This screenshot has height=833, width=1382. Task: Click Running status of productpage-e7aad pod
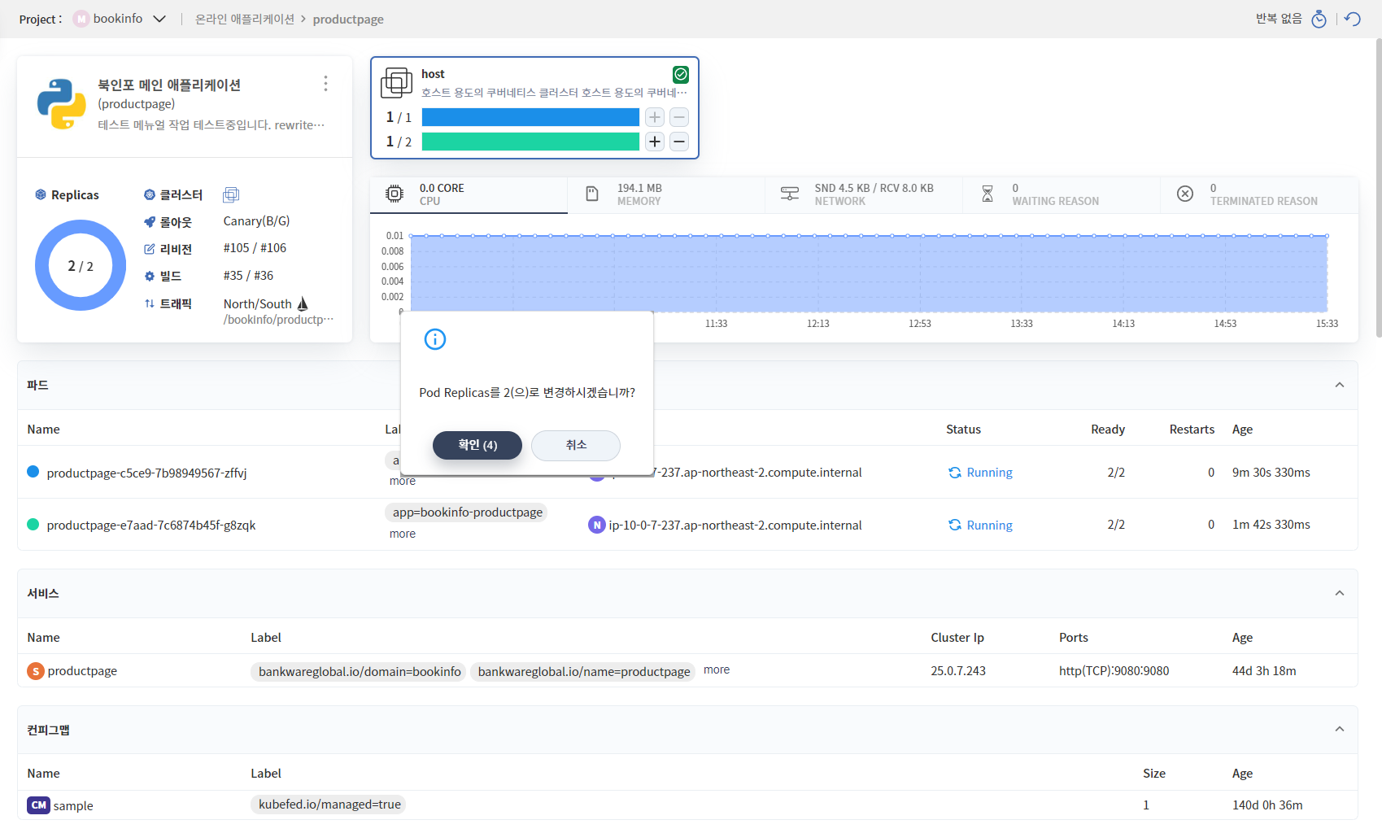(x=989, y=526)
